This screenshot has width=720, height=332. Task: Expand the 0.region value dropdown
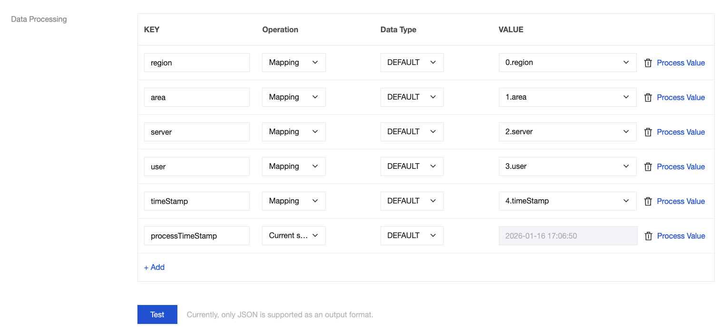[567, 63]
